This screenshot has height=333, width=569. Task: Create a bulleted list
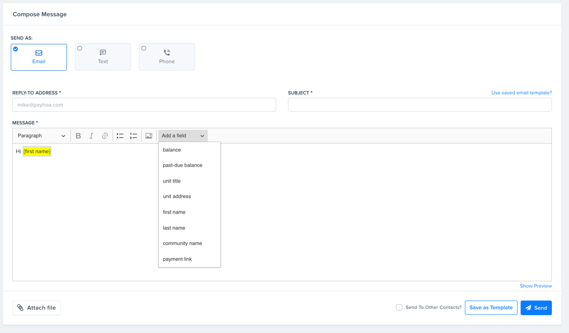120,136
